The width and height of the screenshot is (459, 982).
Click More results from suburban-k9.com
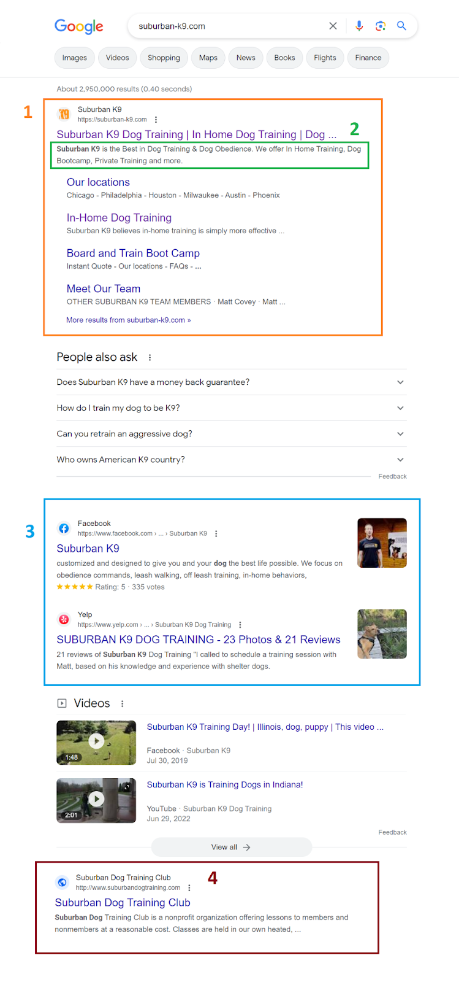[129, 320]
